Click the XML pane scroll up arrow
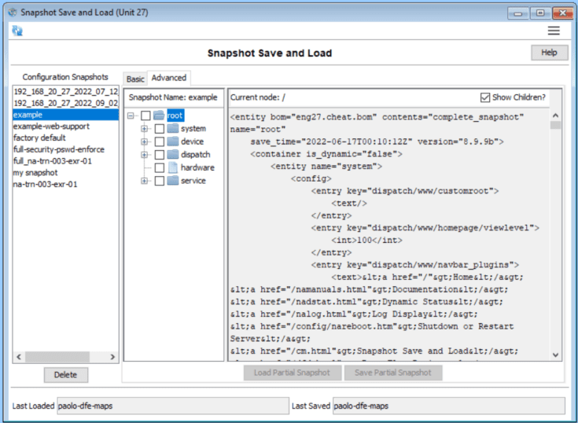Image resolution: width=578 pixels, height=423 pixels. point(555,116)
